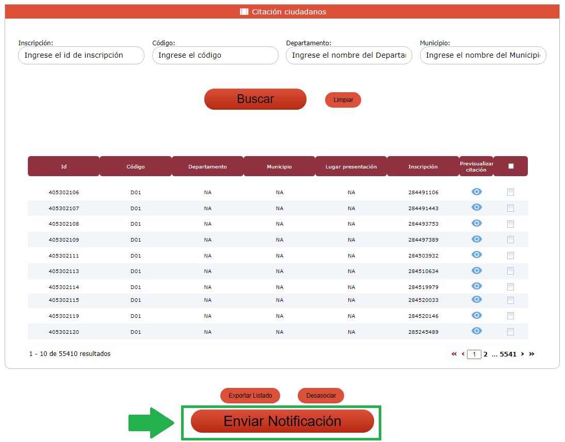
Task: Click the Inscripción id input field
Action: (81, 56)
